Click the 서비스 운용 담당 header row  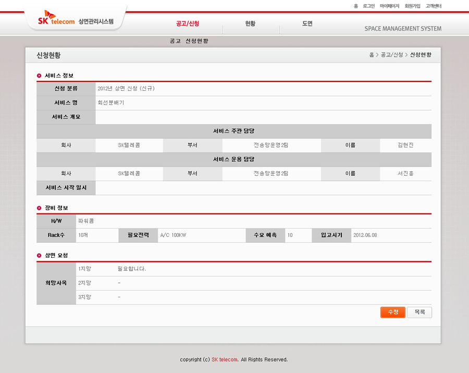(x=234, y=160)
